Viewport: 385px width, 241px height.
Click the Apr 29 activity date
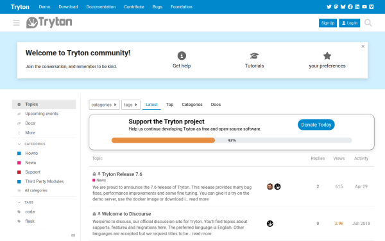pyautogui.click(x=361, y=186)
